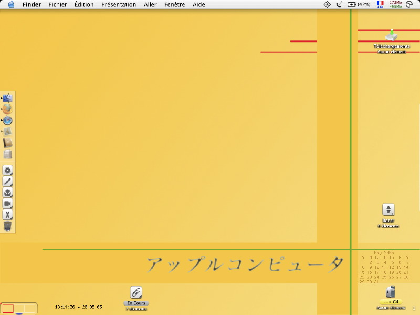Screen dimensions: 420x315
Task: Switch to the second virtual desktop in pager
Action: (x=19, y=308)
